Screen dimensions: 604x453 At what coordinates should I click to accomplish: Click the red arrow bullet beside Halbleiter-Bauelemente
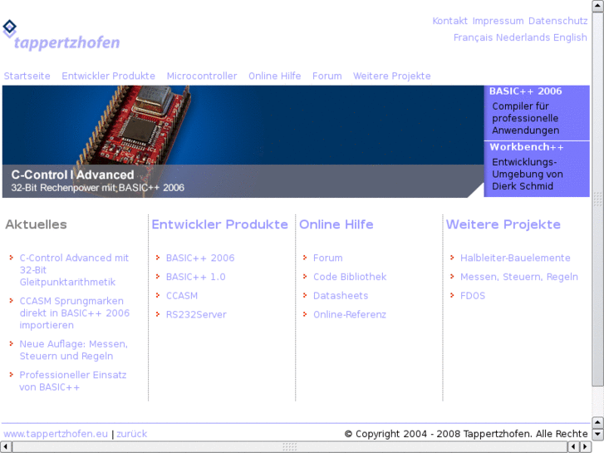point(452,258)
